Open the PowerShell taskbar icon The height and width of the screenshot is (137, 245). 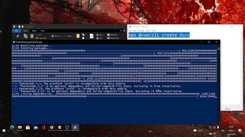coord(75,127)
